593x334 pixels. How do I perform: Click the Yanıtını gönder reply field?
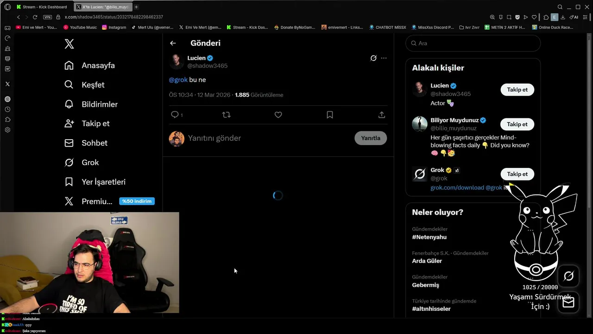[269, 138]
